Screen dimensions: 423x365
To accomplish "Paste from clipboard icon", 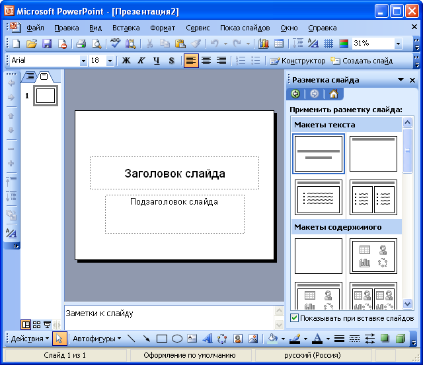I will pos(180,44).
